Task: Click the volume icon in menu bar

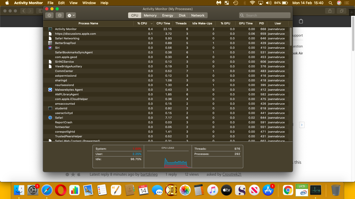Action: pyautogui.click(x=269, y=3)
